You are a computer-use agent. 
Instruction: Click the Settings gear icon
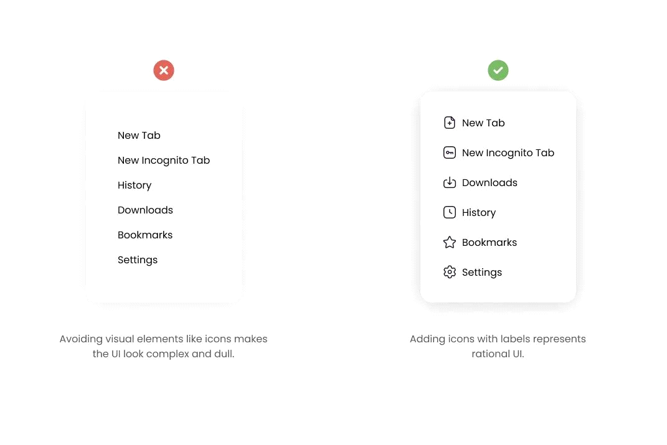click(x=449, y=272)
